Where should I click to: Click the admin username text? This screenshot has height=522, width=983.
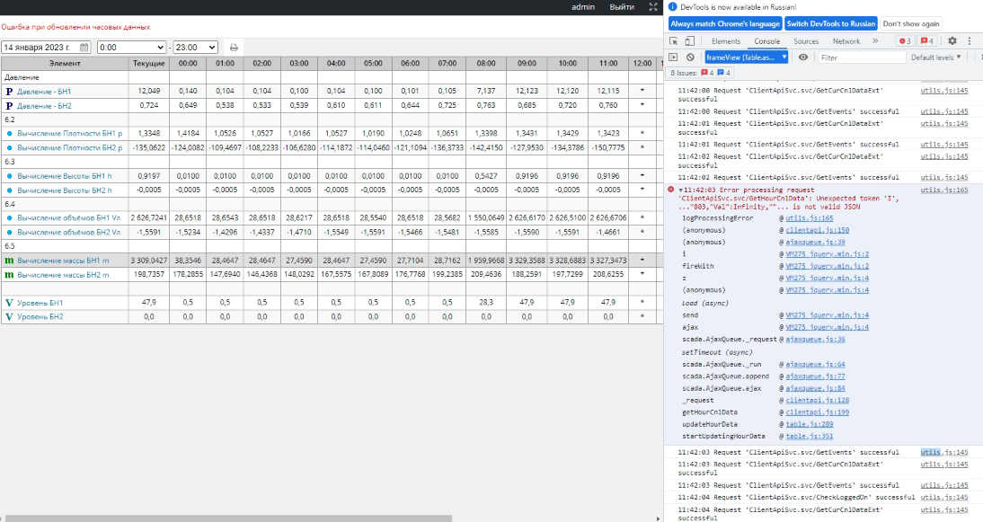pyautogui.click(x=583, y=7)
